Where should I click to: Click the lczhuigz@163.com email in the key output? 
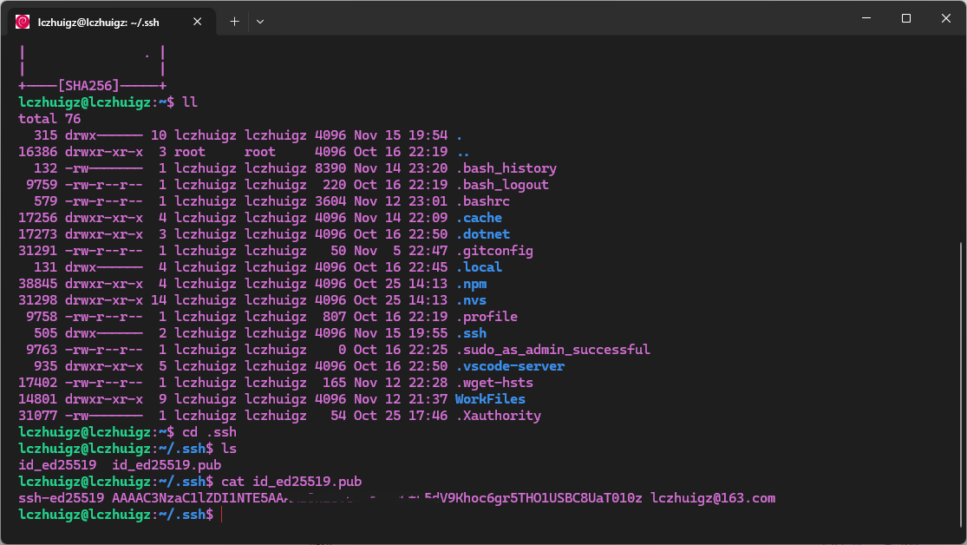click(x=713, y=498)
